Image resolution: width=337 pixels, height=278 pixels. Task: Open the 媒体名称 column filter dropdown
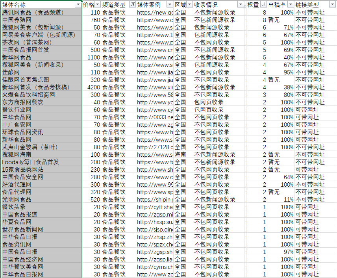[x=78, y=4]
